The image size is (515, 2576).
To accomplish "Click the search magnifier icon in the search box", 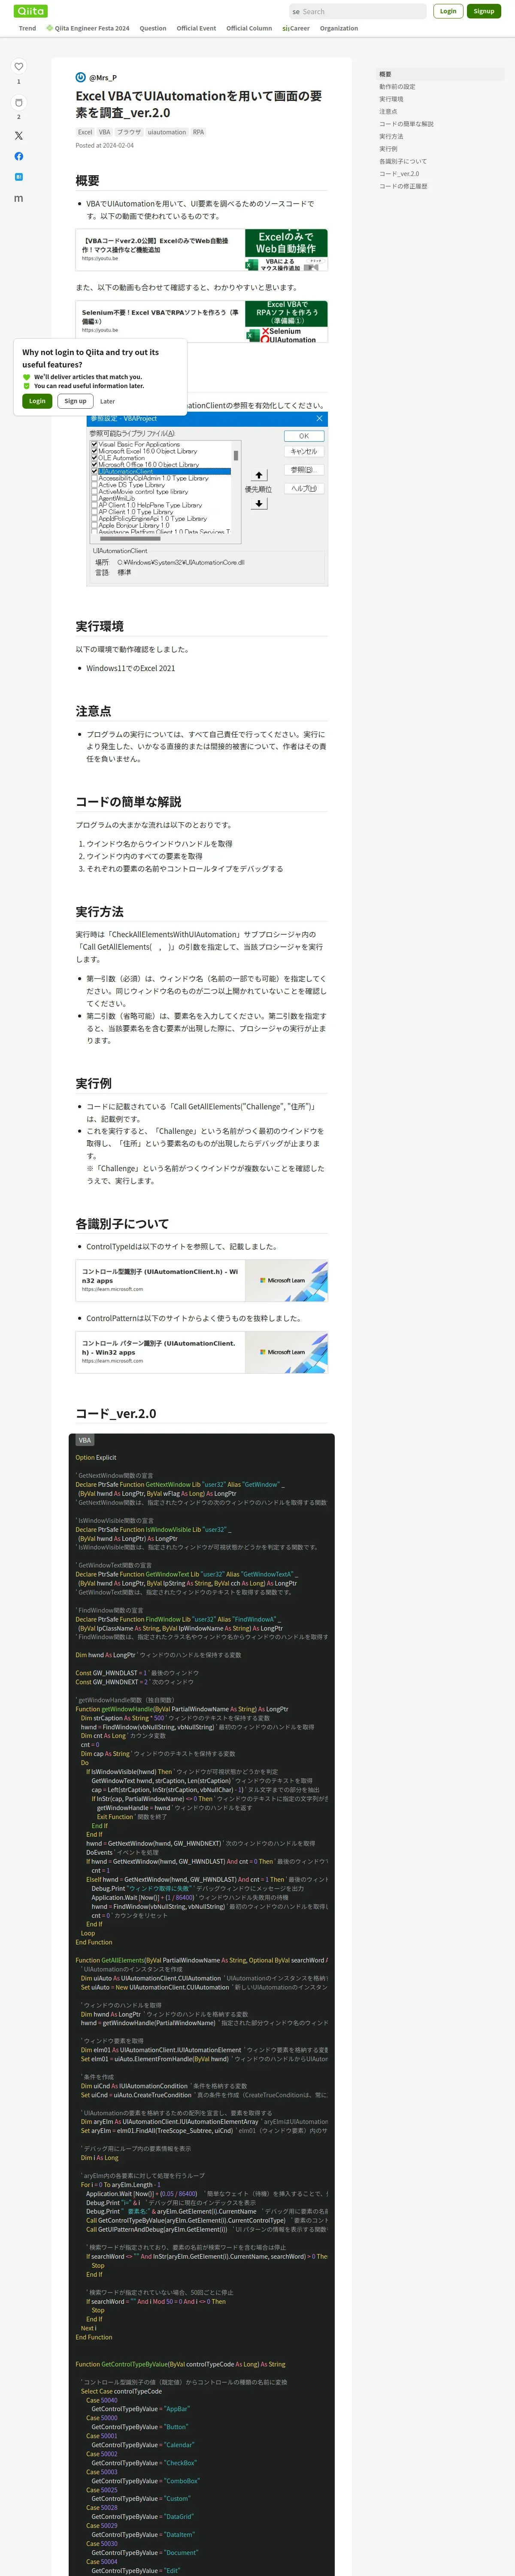I will tap(296, 12).
